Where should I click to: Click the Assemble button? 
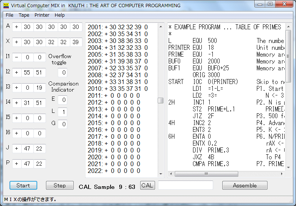pyautogui.click(x=245, y=185)
